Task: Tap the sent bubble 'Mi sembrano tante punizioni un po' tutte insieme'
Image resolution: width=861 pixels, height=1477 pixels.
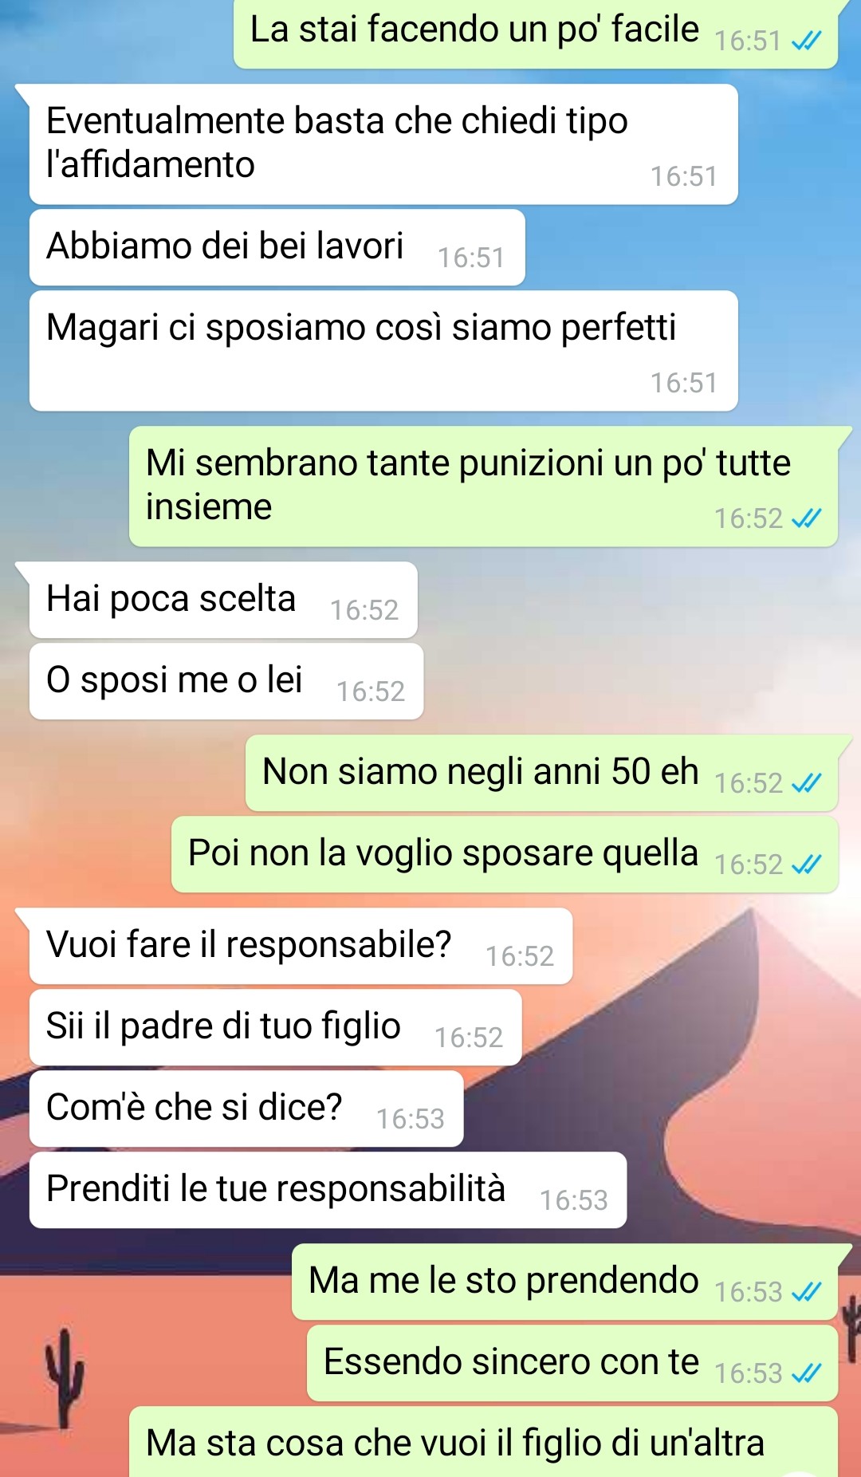Action: point(483,486)
